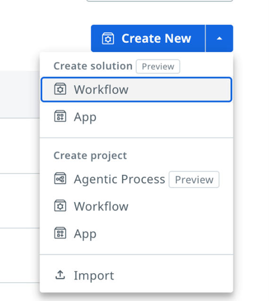This screenshot has width=269, height=301.
Task: Select the Agentic Process menu entry
Action: 136,179
